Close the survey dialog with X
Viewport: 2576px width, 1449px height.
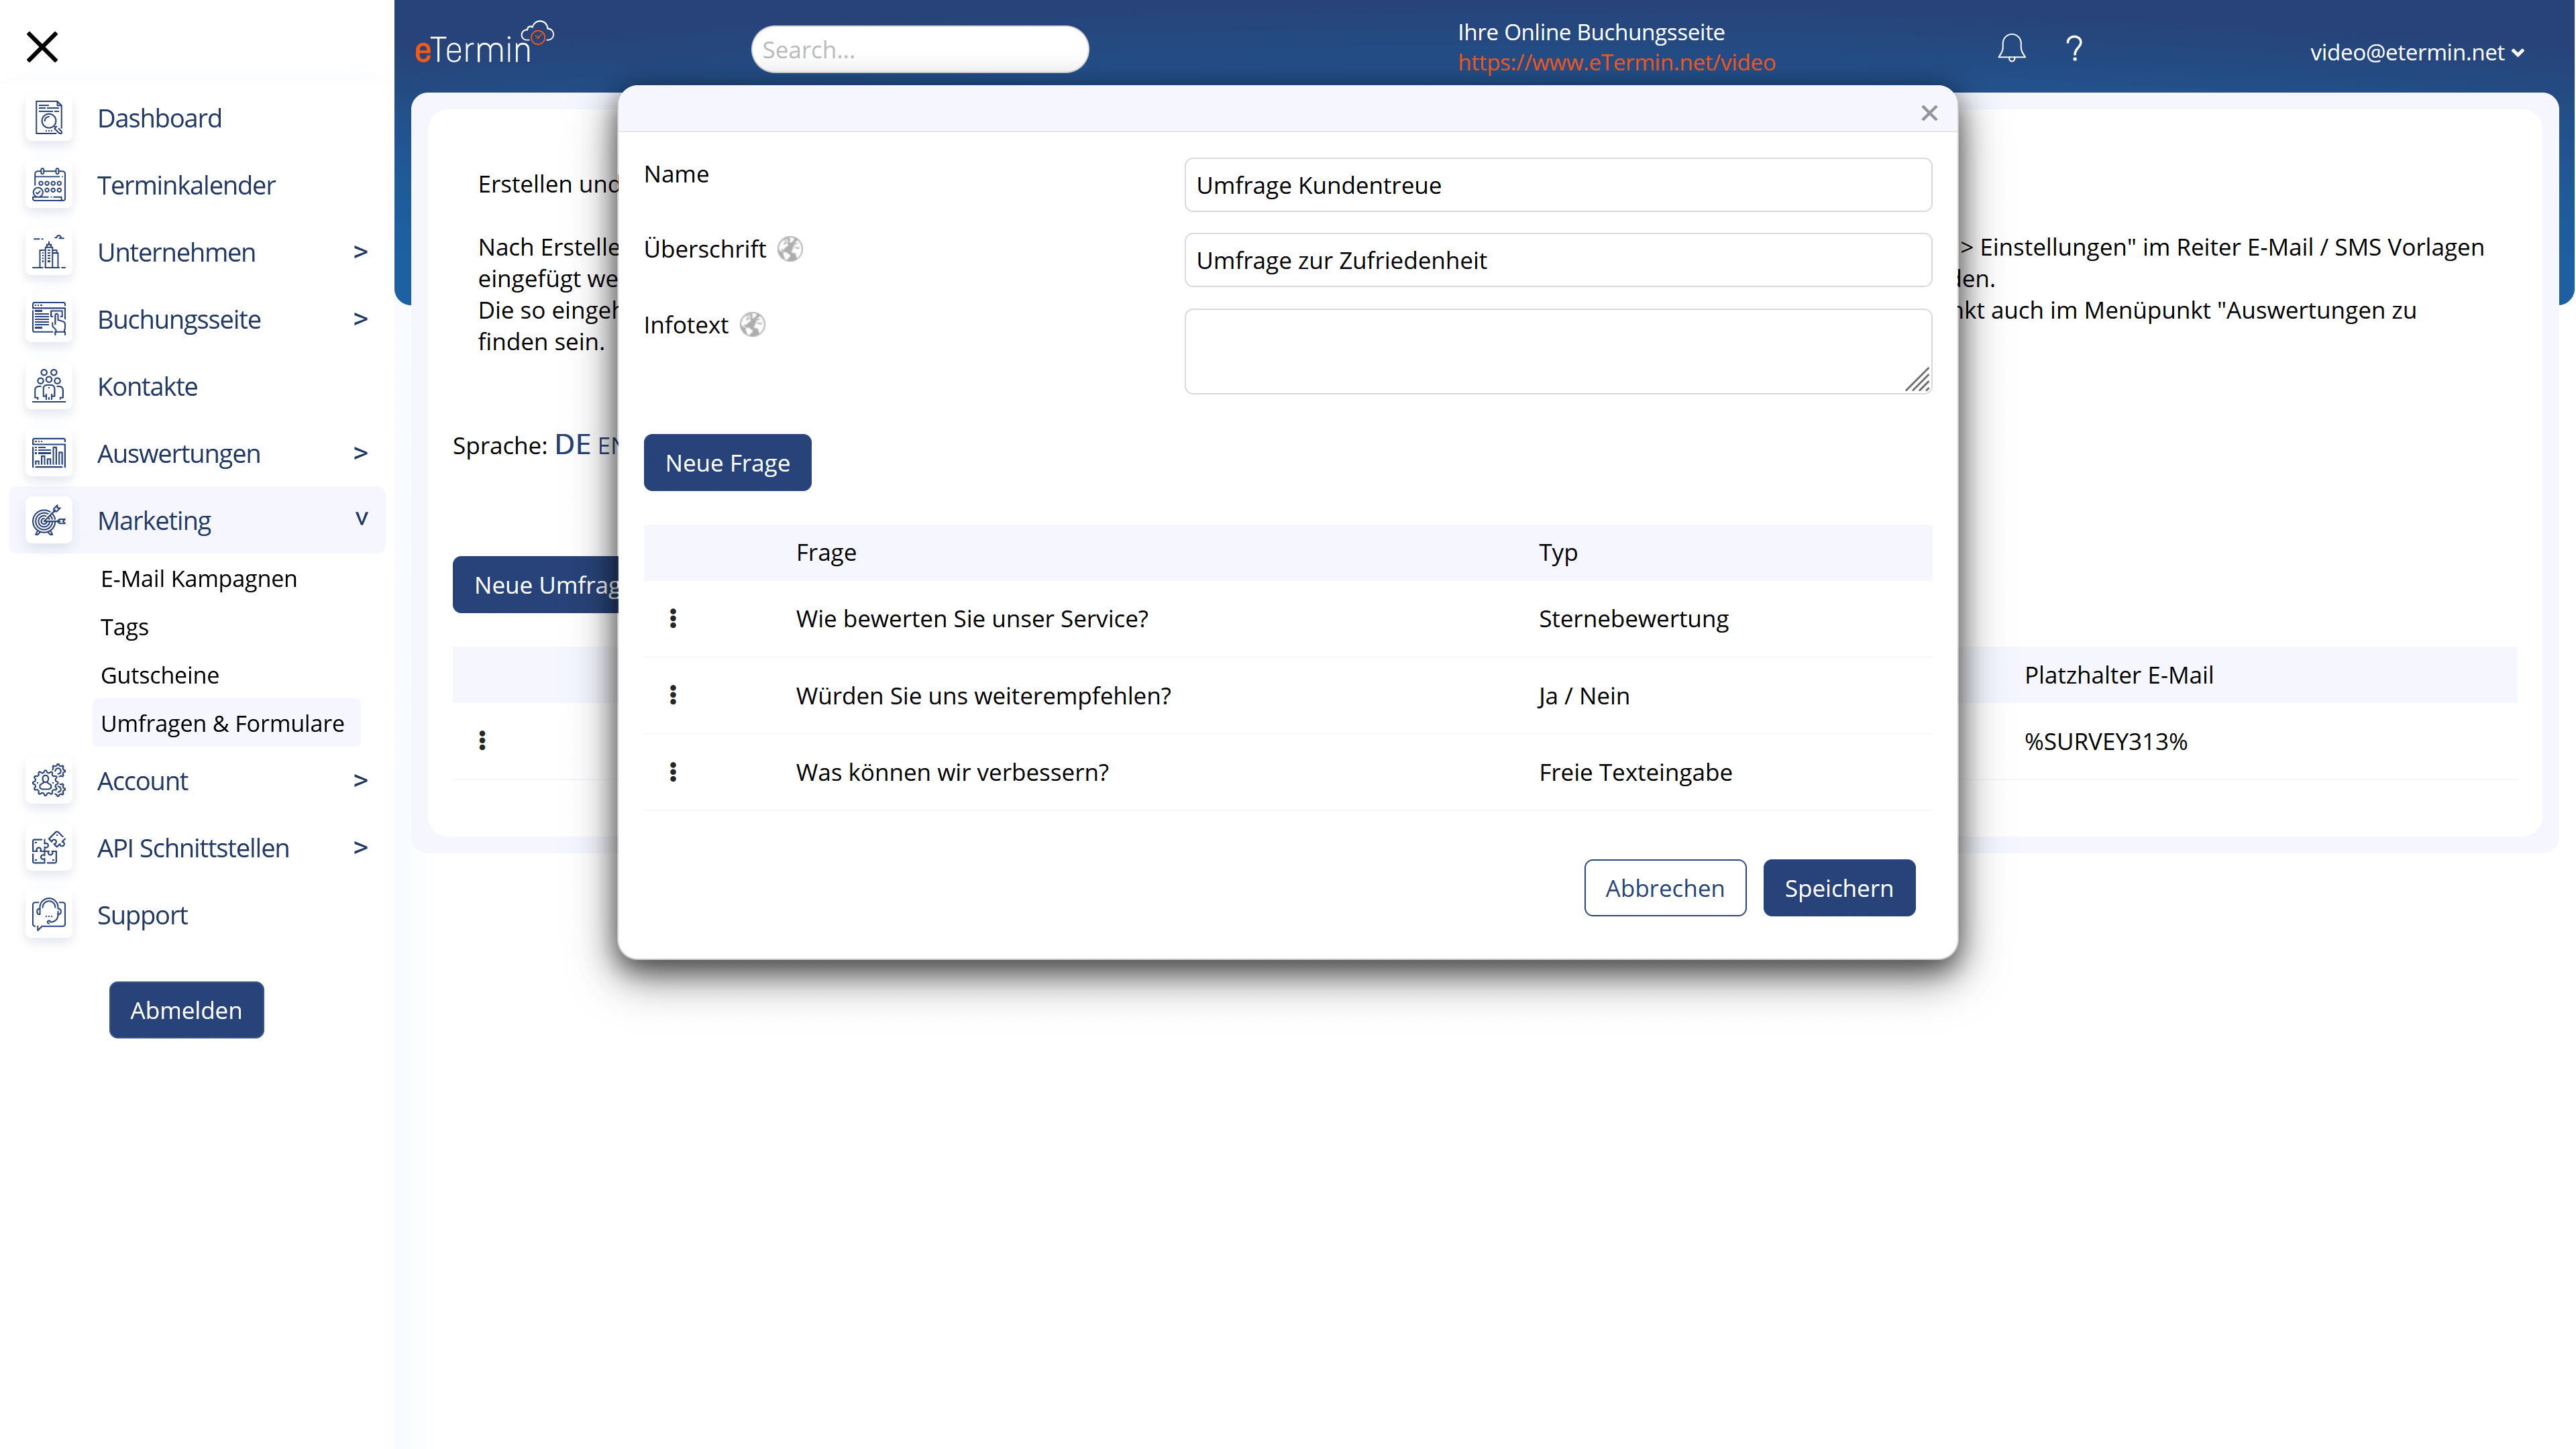[x=1929, y=113]
